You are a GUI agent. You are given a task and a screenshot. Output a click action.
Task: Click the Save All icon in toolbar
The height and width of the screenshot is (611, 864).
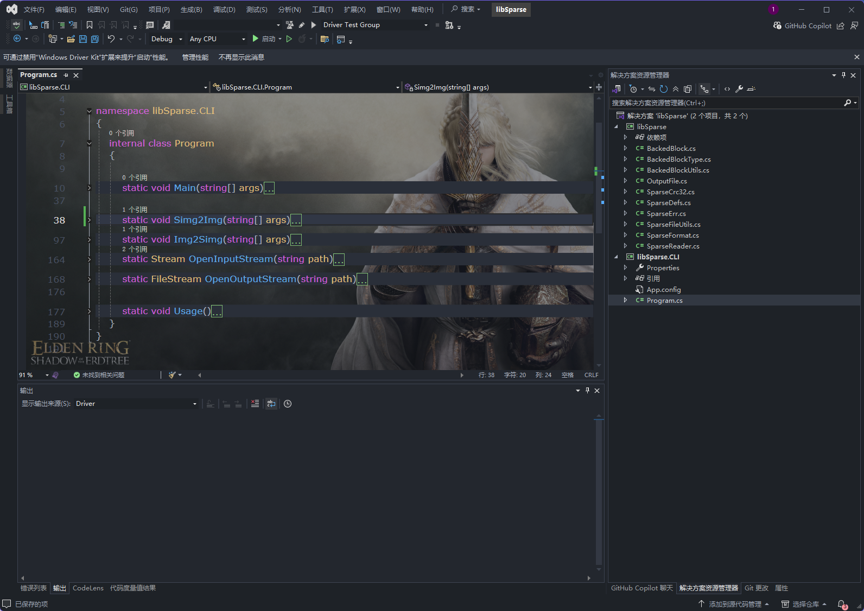(x=95, y=39)
